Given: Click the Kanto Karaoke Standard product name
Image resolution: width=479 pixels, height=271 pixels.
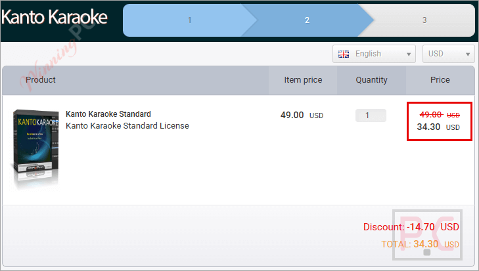Looking at the screenshot, I should click(108, 114).
